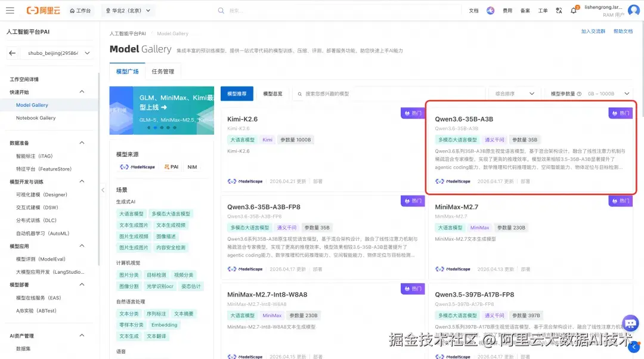The image size is (644, 359).
Task: Click the 人工智能平台PAI breadcrumb
Action: 128,33
